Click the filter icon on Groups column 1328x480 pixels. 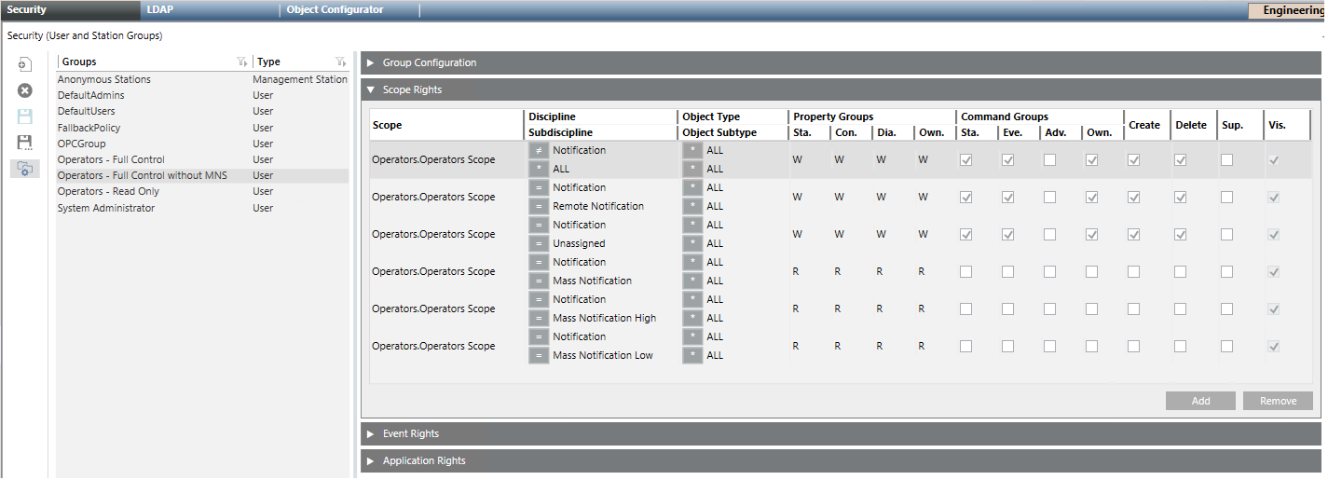[x=242, y=62]
